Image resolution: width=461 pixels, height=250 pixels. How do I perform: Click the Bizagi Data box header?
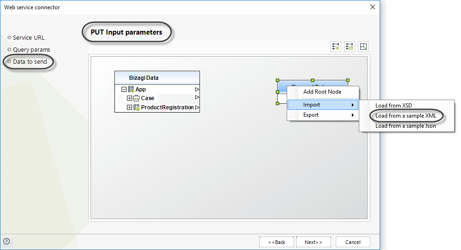tap(157, 78)
